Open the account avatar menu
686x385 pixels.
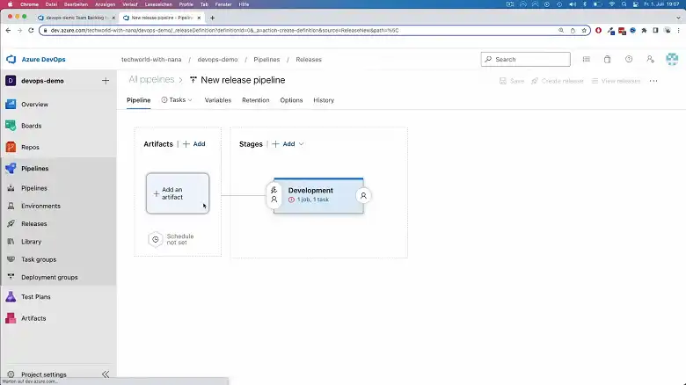click(x=672, y=59)
